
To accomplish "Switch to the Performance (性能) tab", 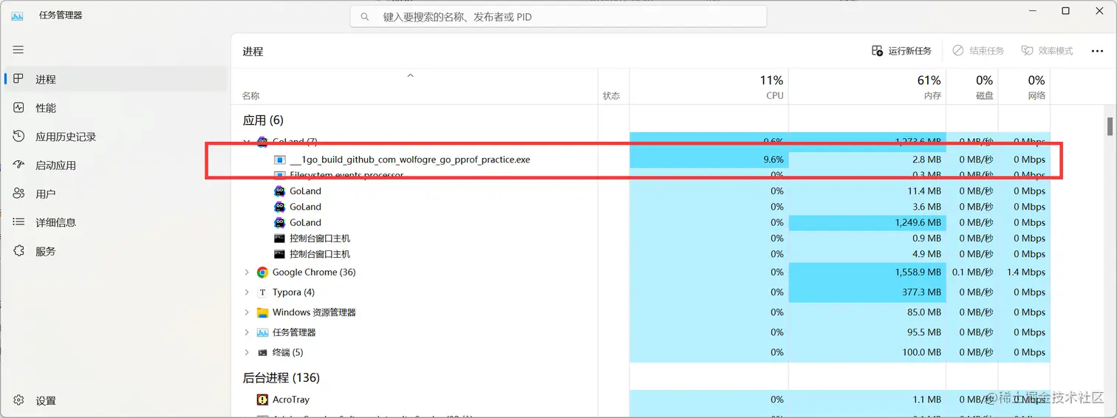I will tap(116, 108).
